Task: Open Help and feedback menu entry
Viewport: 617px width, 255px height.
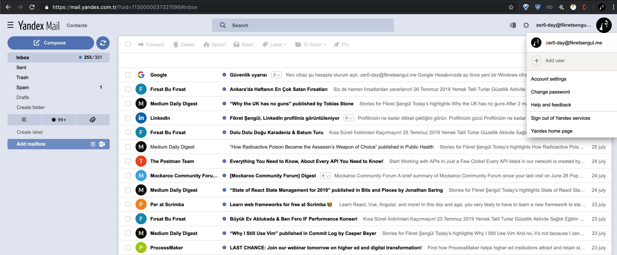Action: tap(551, 105)
